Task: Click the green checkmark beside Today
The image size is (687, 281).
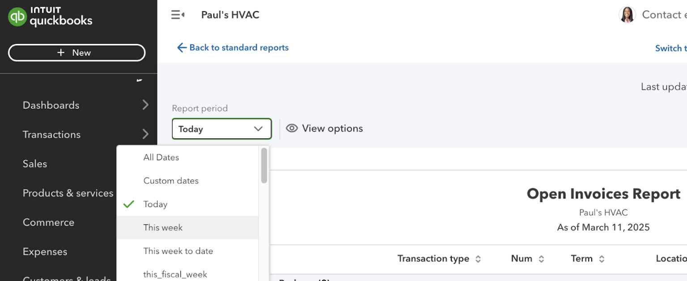Action: point(128,204)
